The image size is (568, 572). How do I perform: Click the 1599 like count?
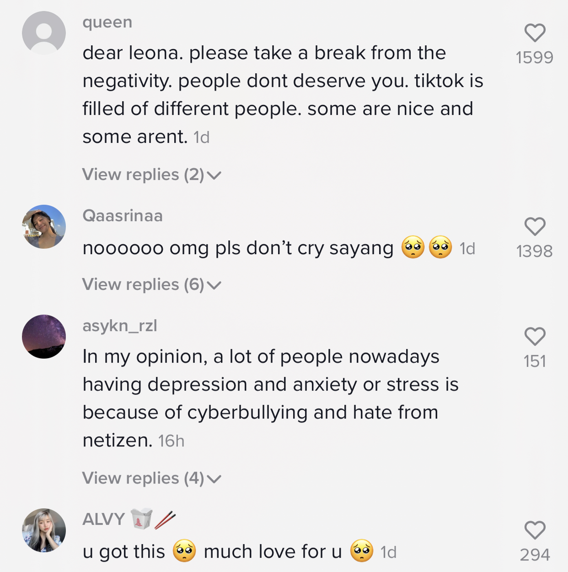click(x=535, y=58)
